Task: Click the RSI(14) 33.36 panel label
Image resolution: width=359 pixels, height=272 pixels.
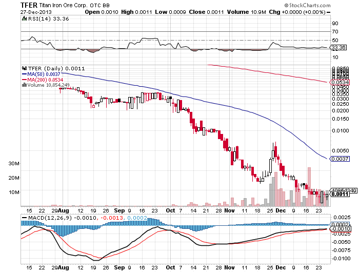Action: (48, 19)
